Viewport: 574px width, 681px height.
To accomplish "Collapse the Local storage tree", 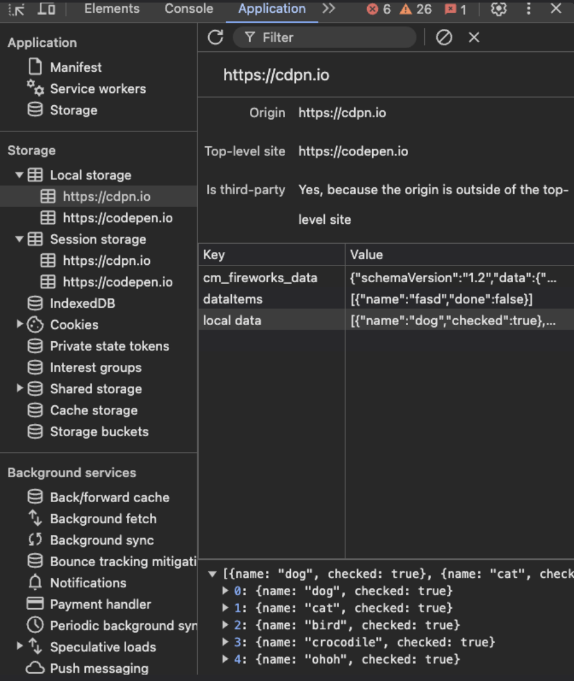I will click(x=20, y=175).
